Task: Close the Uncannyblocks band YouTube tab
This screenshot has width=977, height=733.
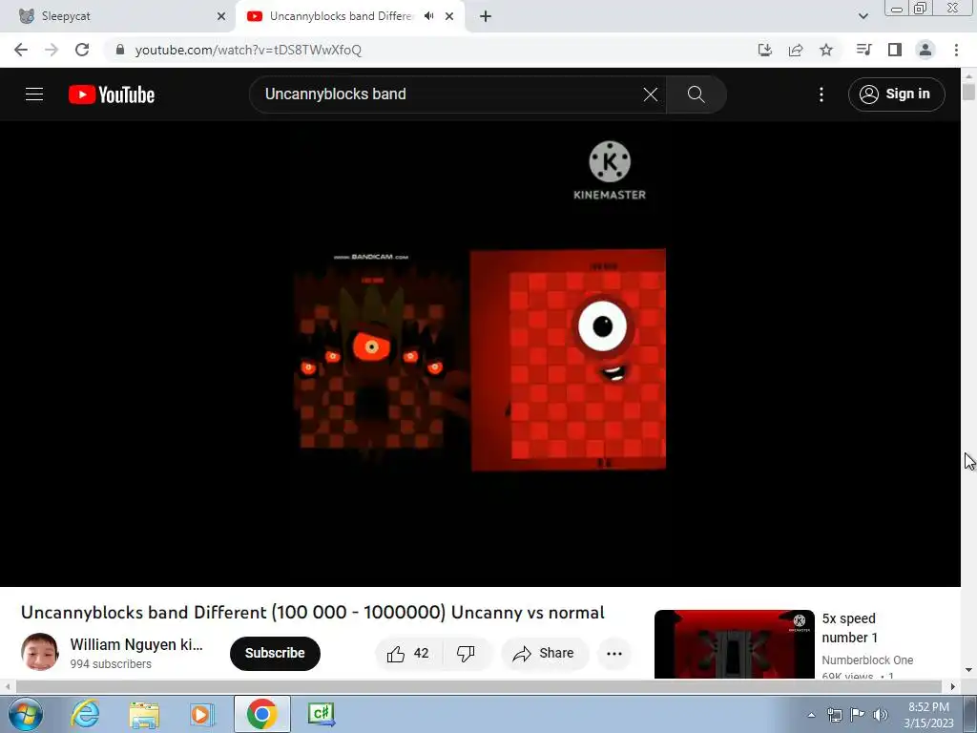Action: point(449,16)
